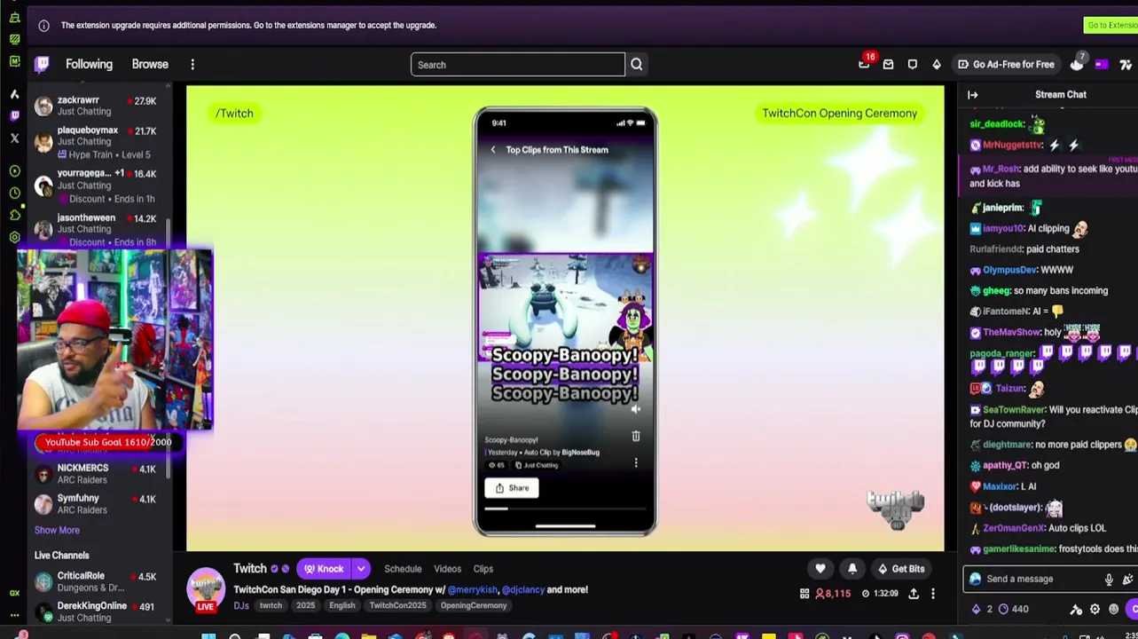Open the profile avatar with 7 badge
The width and height of the screenshot is (1138, 639).
[1077, 64]
